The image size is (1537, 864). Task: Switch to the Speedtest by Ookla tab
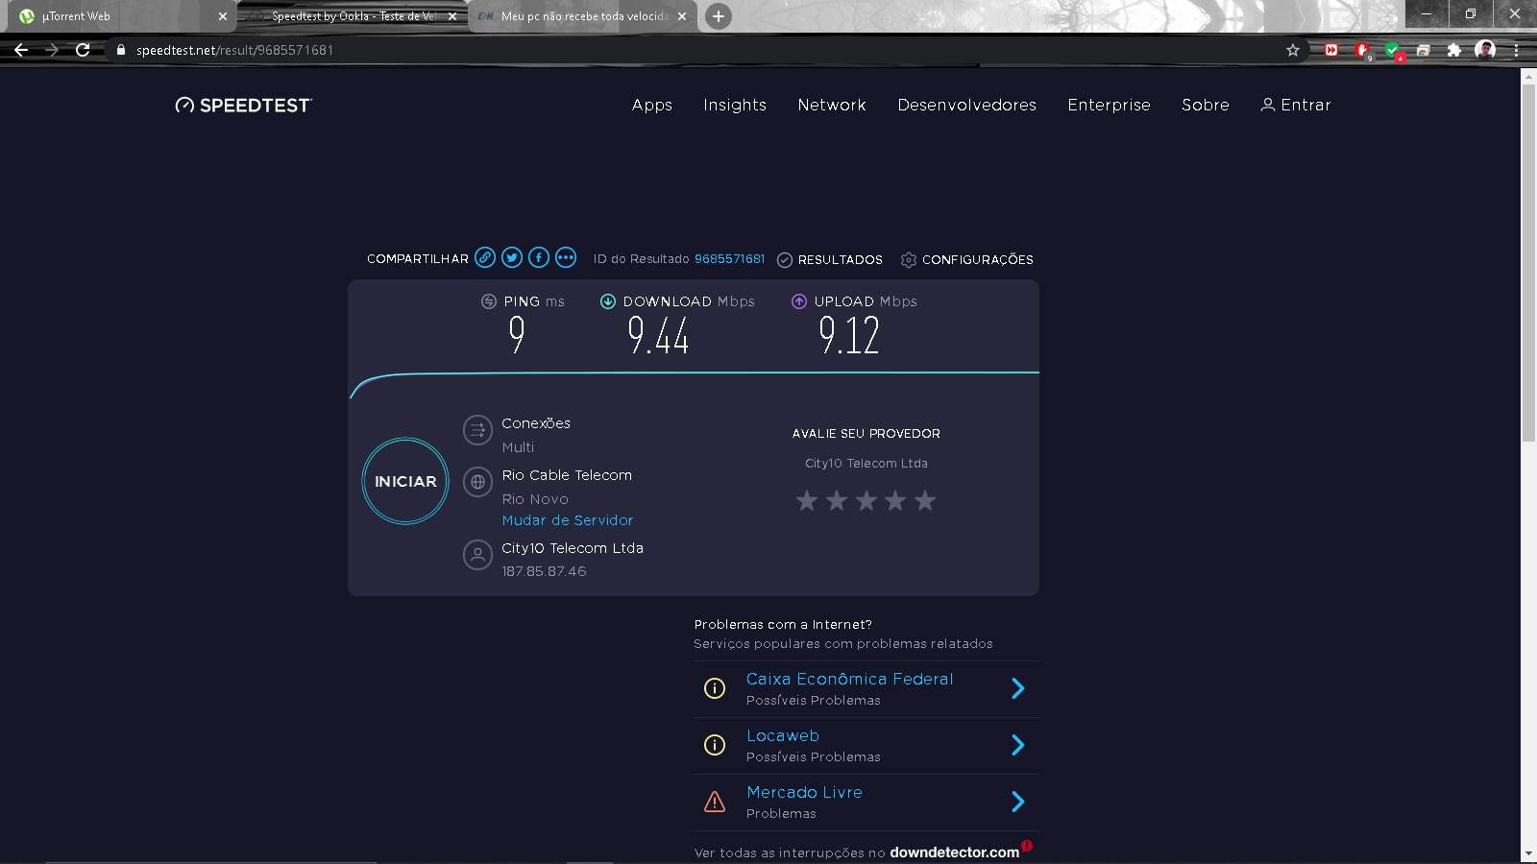coord(352,16)
